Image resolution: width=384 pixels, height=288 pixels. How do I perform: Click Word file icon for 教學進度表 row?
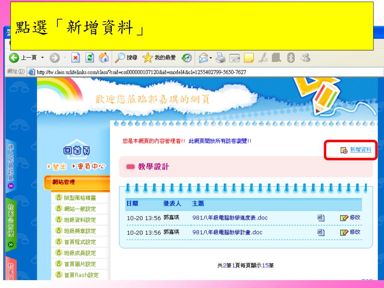pyautogui.click(x=321, y=217)
